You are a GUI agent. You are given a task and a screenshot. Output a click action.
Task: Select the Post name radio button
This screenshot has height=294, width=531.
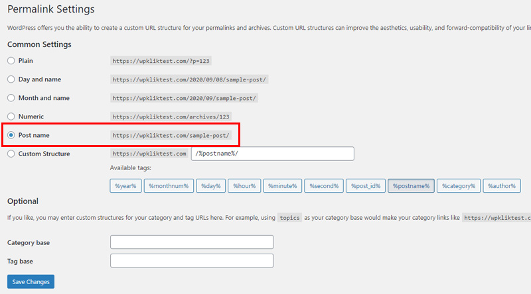(x=11, y=135)
